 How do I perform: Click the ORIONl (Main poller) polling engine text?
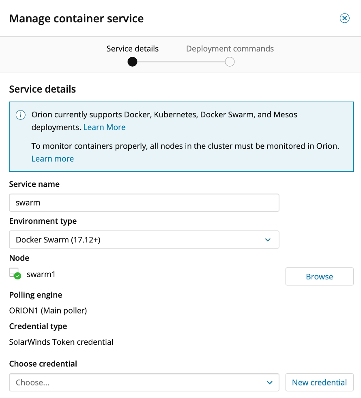pos(48,311)
